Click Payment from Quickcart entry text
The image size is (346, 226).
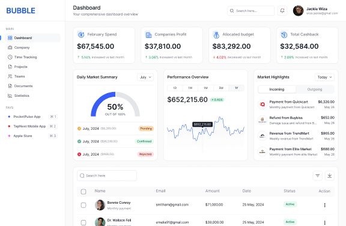(x=288, y=102)
